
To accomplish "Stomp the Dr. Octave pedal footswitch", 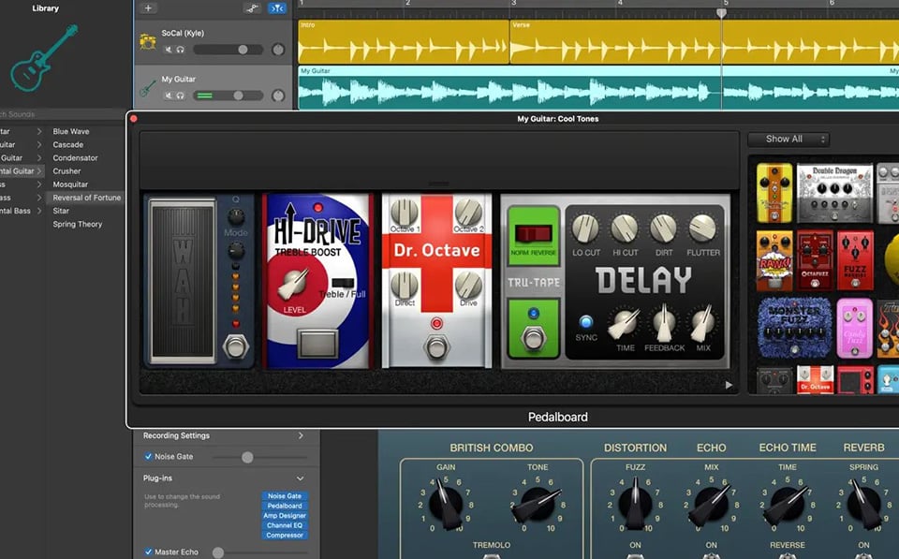I will [x=437, y=347].
